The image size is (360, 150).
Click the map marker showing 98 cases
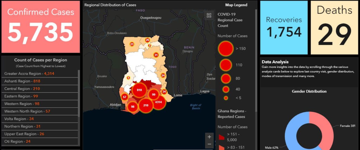[133, 107]
